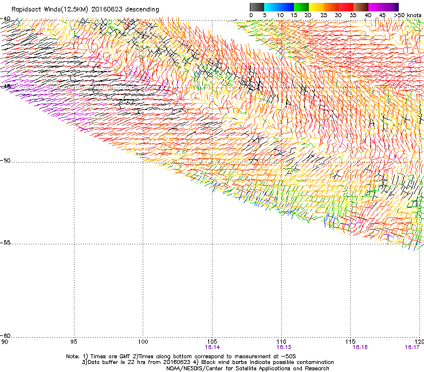This screenshot has height=372, width=424.
Task: Click the '-60' latitude axis label
Action: (5, 335)
